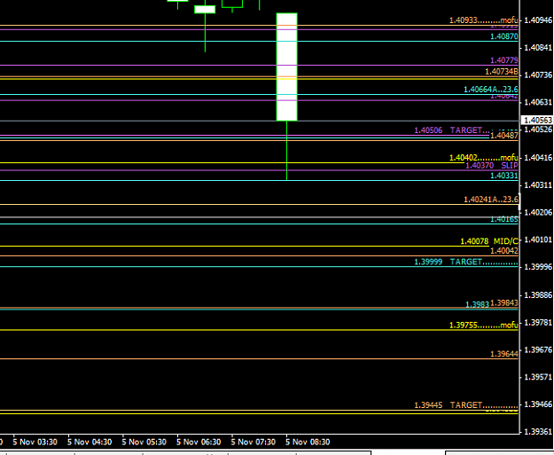Select the orange 1.40241A..23.6 label
Viewport: 554px width, 455px height.
pos(491,200)
